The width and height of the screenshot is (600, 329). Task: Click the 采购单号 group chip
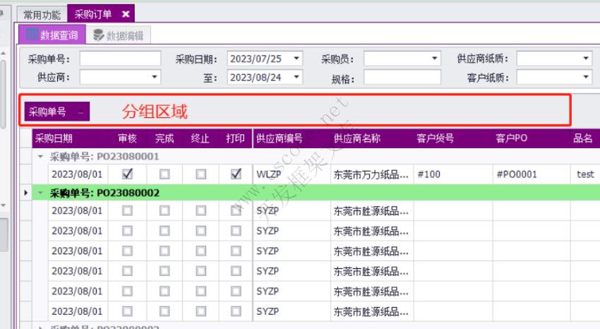57,112
